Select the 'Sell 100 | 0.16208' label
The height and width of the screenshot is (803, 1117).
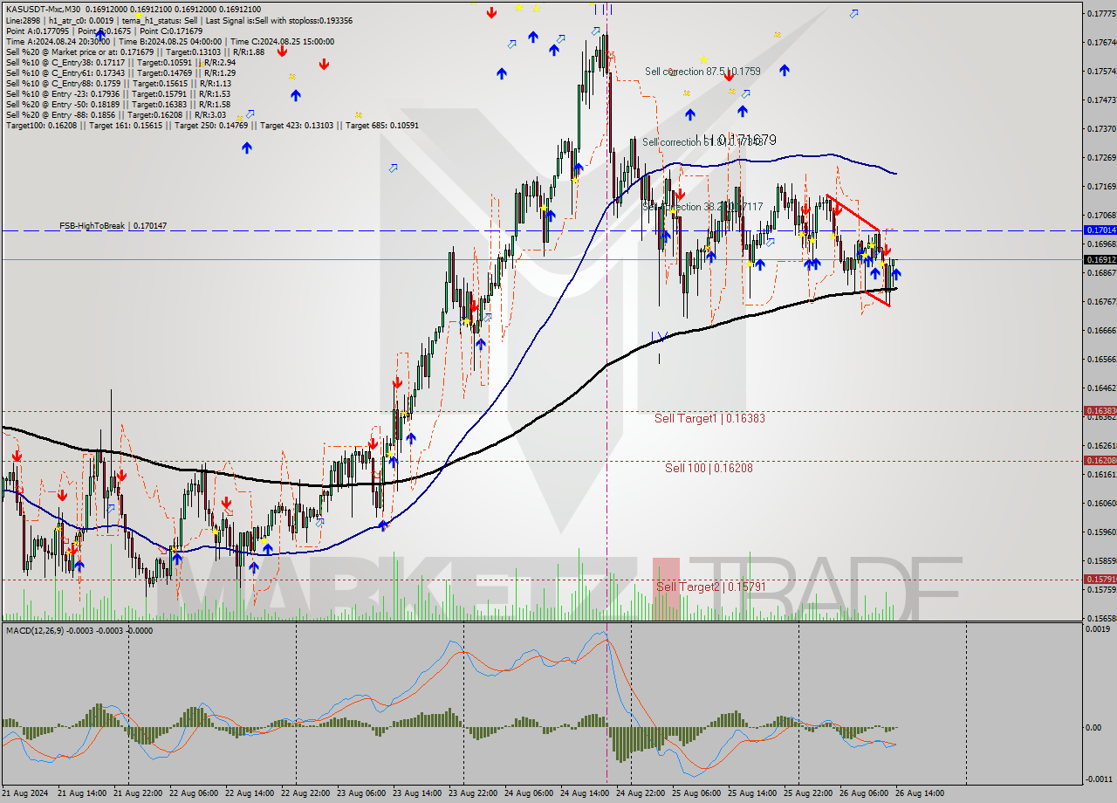709,468
